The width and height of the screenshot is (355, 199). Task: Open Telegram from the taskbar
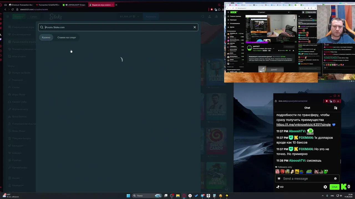pyautogui.click(x=202, y=196)
